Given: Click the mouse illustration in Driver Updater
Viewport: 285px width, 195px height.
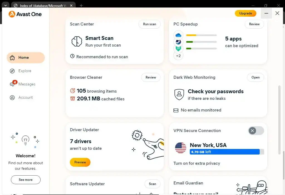Looking at the screenshot, I should pos(153,149).
